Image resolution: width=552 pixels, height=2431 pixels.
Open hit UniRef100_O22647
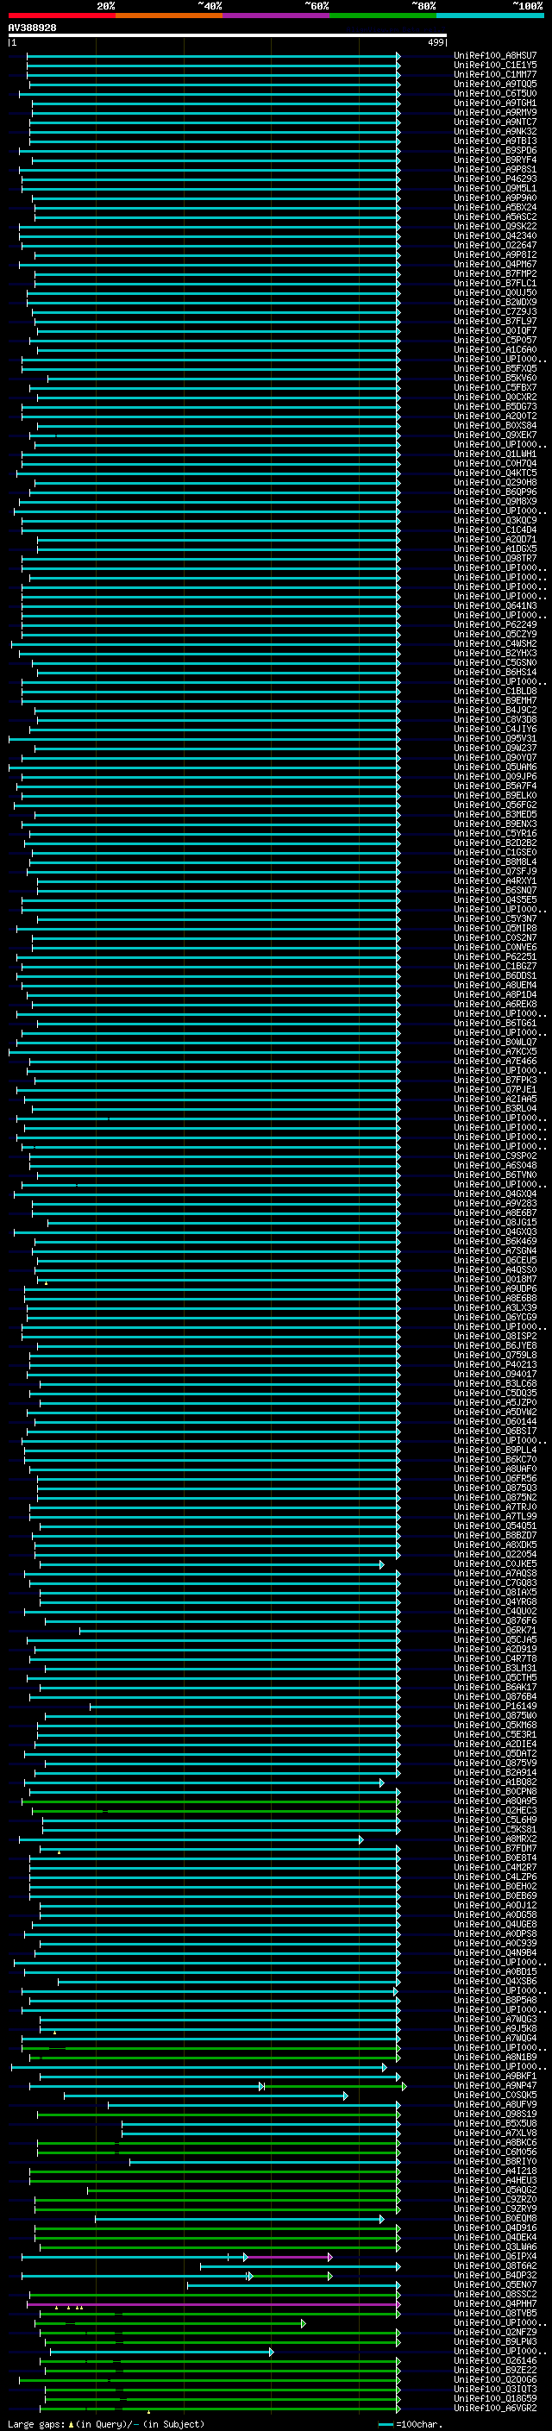[495, 246]
